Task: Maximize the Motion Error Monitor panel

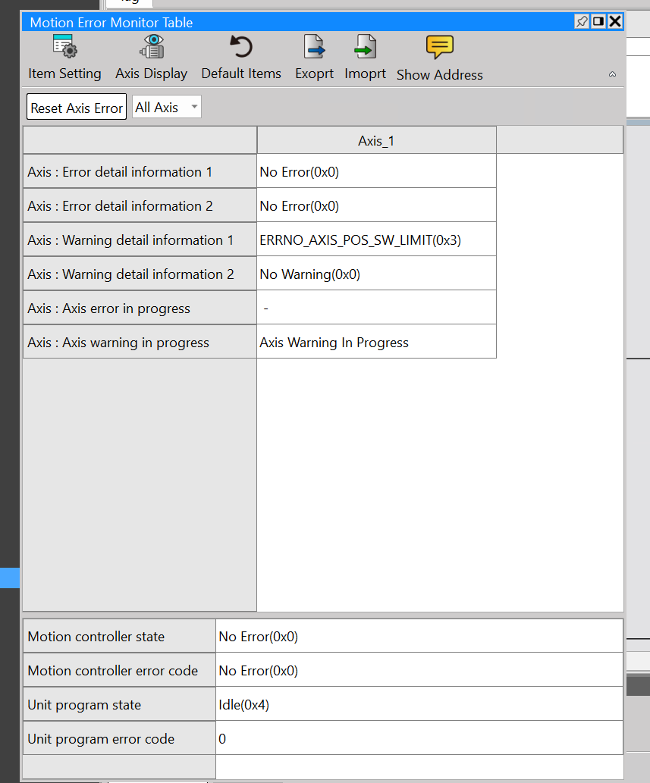Action: click(x=598, y=22)
